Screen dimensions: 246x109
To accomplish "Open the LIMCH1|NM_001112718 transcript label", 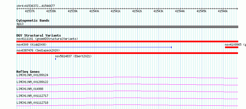I will (x=32, y=103).
